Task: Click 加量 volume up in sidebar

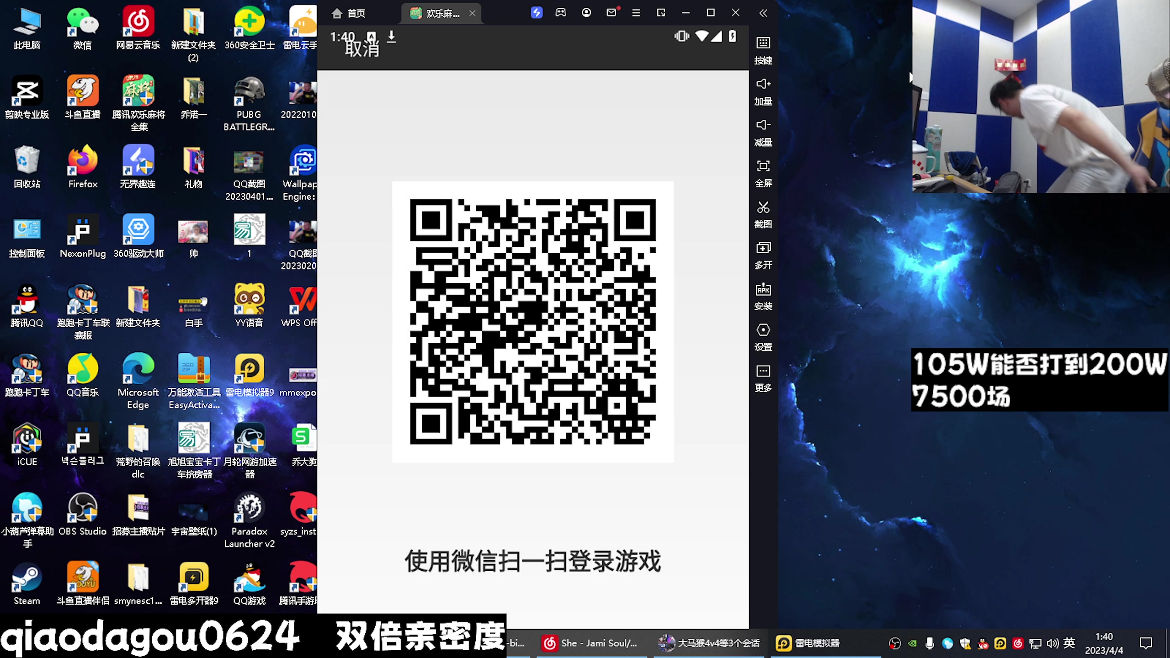Action: [x=763, y=91]
